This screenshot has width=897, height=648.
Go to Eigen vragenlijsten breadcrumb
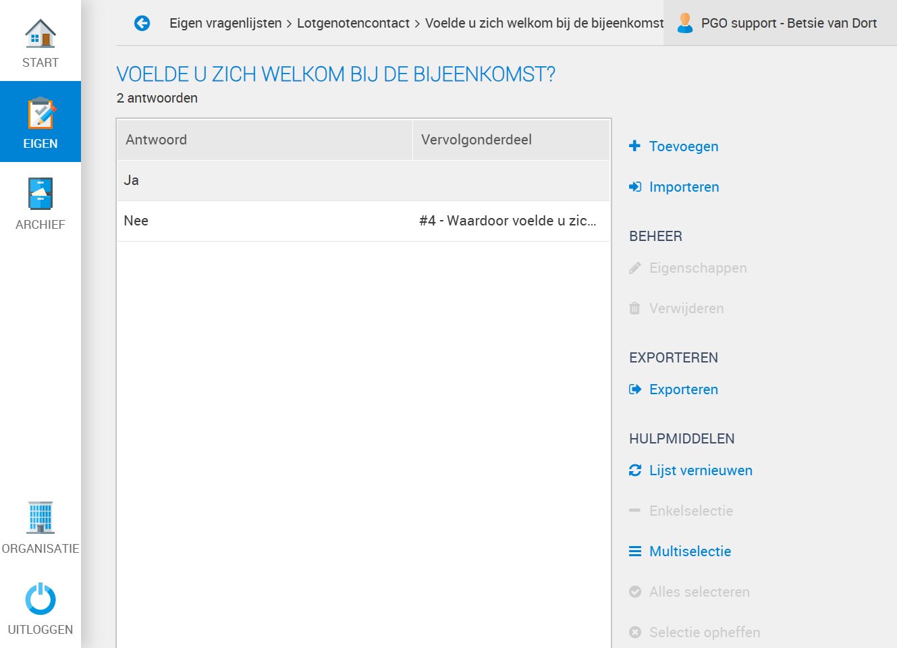pos(225,23)
